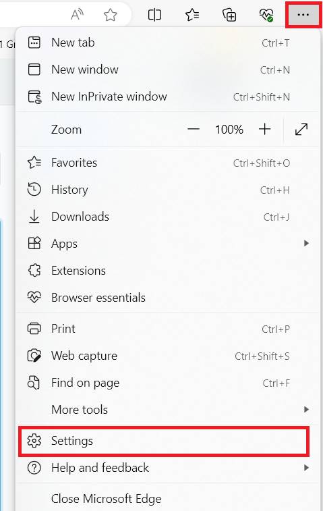
Task: Open Collections toolbar icon
Action: (229, 15)
